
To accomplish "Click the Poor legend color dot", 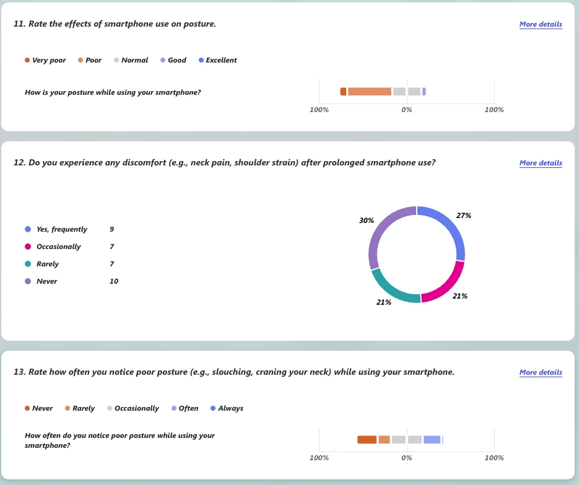I will [x=81, y=60].
